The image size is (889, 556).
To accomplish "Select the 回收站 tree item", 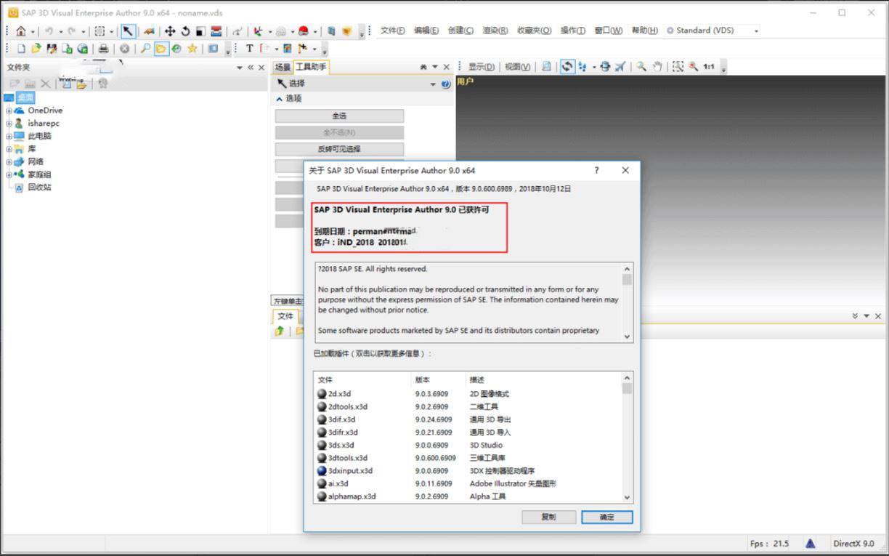I will pyautogui.click(x=39, y=187).
